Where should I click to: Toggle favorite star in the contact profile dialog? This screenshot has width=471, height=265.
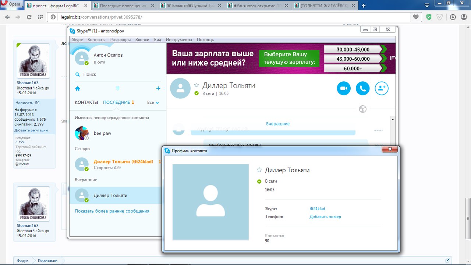click(259, 170)
